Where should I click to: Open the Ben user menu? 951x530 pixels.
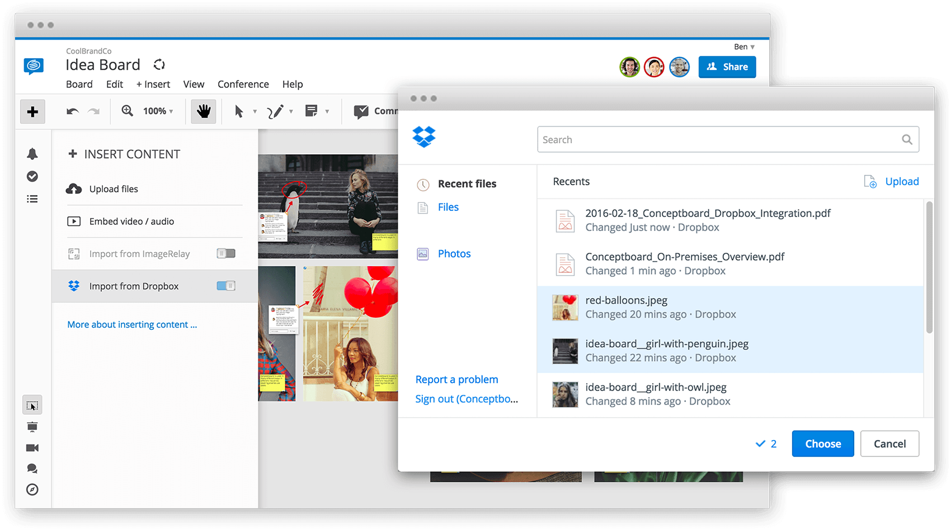745,47
